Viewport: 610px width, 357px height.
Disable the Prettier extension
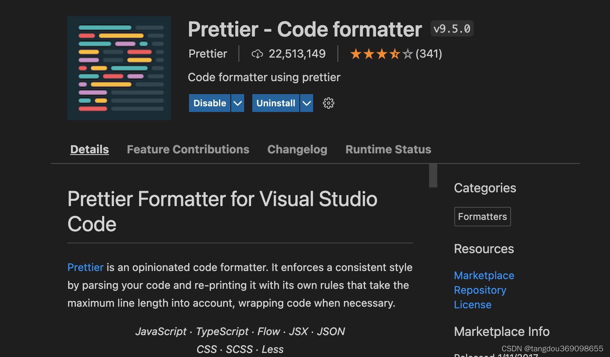click(x=209, y=103)
